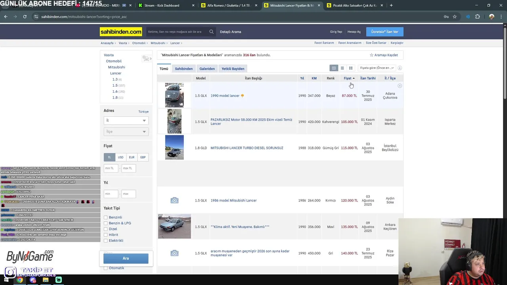Open the 'Fiyata göre' sort dropdown
Screen dimensions: 507x285
[376, 68]
